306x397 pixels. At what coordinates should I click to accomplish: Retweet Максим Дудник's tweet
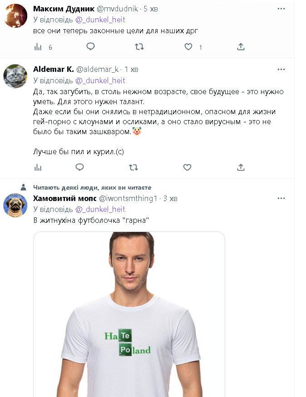[139, 46]
